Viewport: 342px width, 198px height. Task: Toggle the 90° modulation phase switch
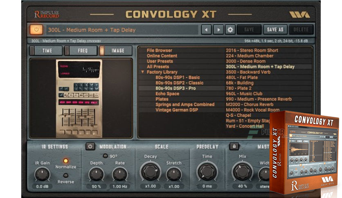point(106,156)
